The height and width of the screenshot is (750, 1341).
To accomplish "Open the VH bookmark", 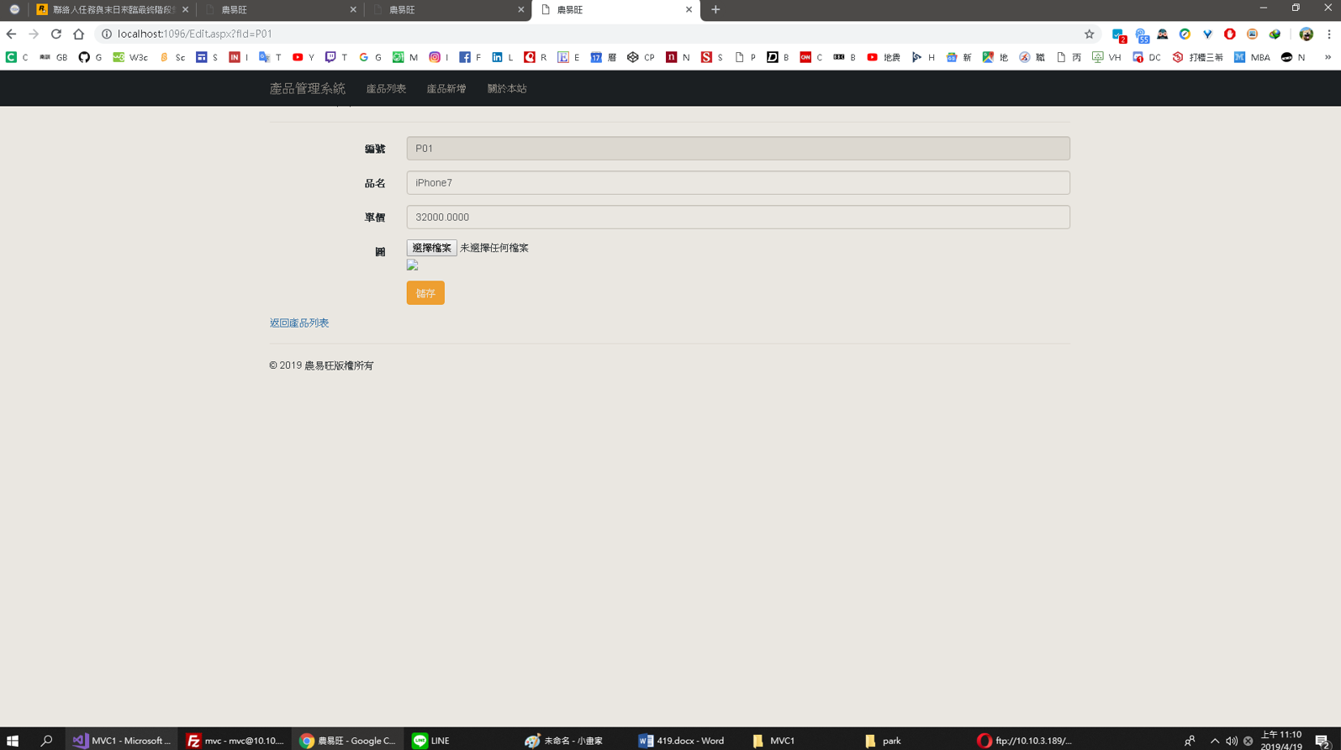I will [1106, 57].
